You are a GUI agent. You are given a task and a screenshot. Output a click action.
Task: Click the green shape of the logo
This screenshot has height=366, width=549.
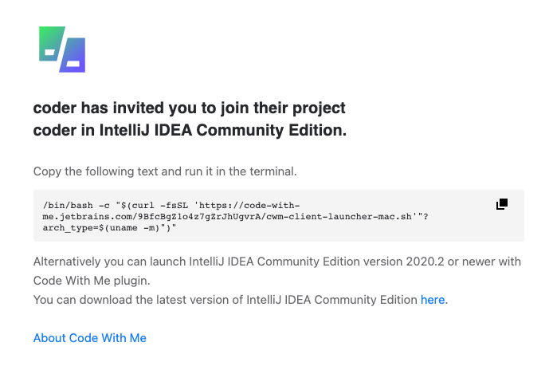click(51, 44)
